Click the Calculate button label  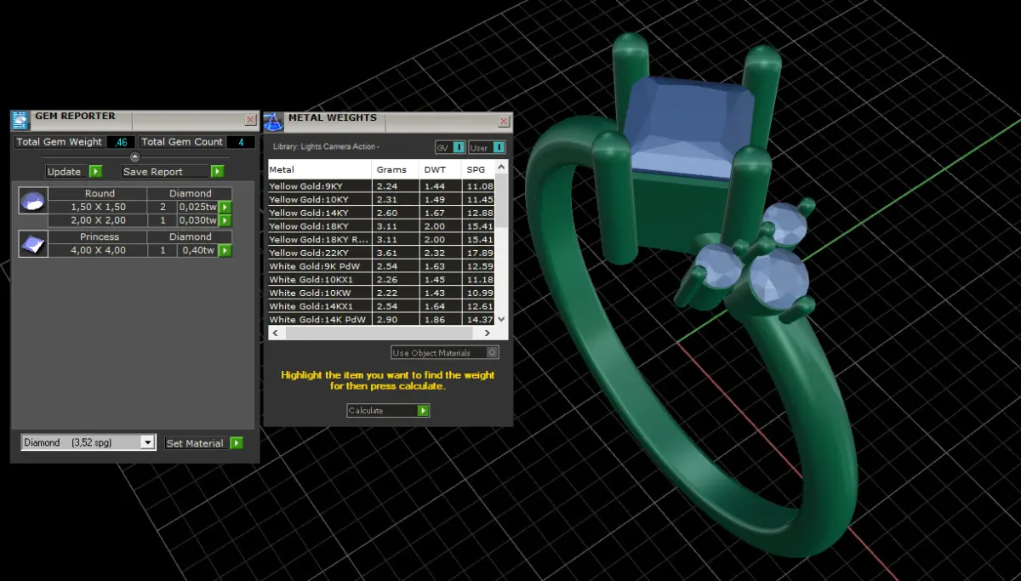(x=367, y=410)
